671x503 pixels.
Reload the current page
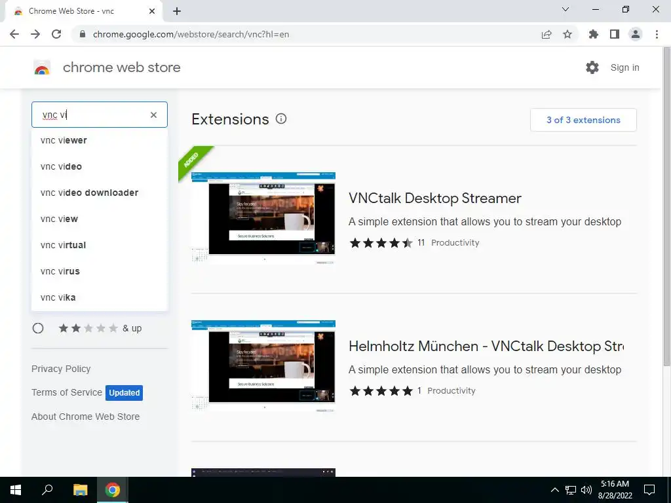coord(56,34)
